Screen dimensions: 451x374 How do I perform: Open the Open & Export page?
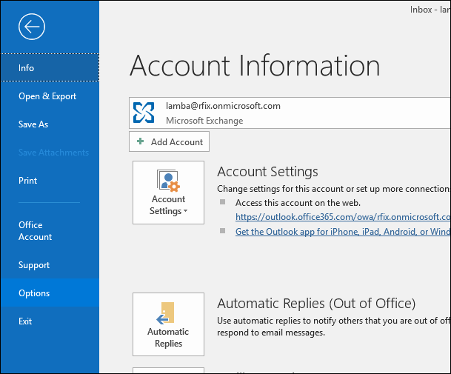tap(49, 96)
